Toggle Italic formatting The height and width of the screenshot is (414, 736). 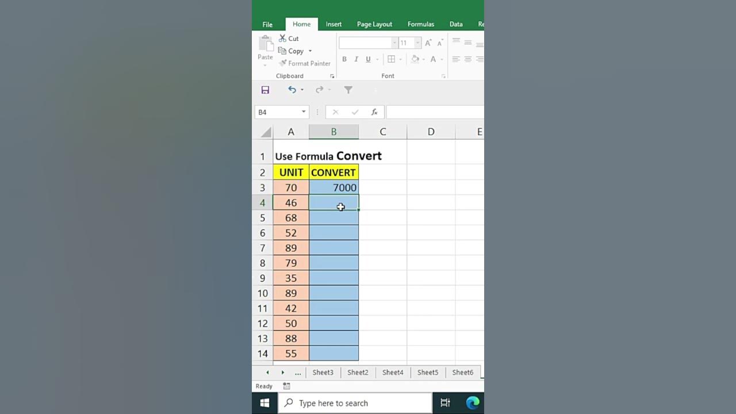pyautogui.click(x=356, y=59)
